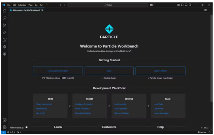This screenshot has height=135, width=214.
Task: Open the Selection menu
Action: point(22,5)
